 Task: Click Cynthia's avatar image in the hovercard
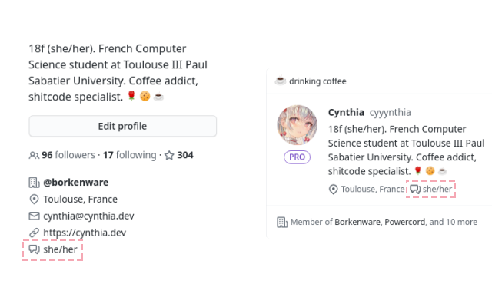(297, 125)
